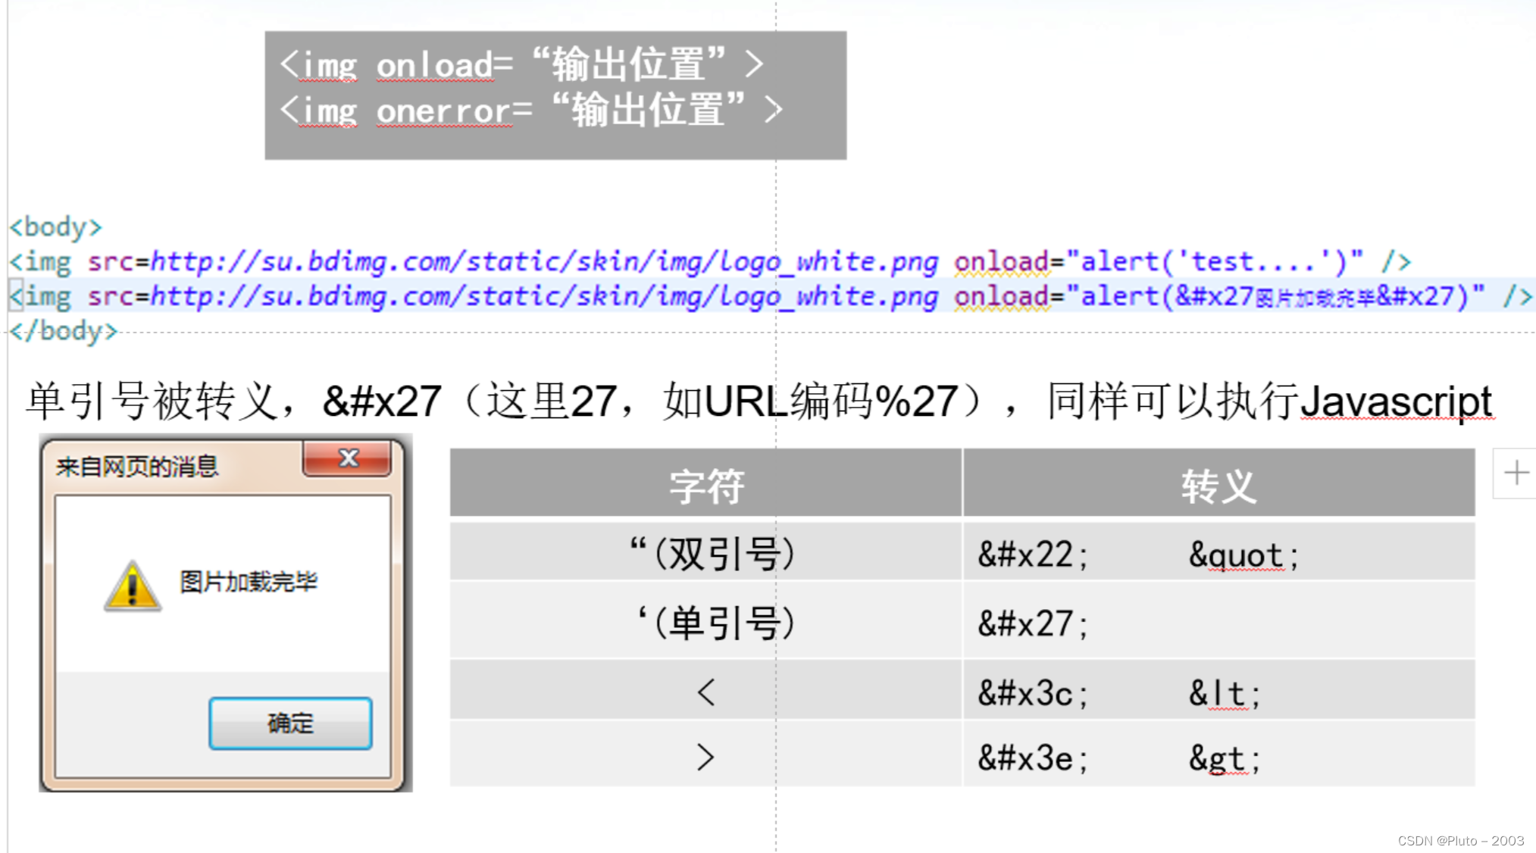This screenshot has height=853, width=1536.
Task: Click the < character cell in table
Action: pyautogui.click(x=705, y=691)
